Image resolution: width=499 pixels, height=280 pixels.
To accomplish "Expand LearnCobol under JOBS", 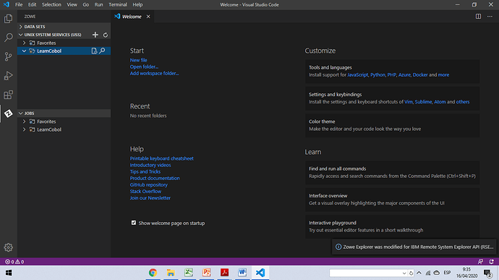I will pos(24,130).
